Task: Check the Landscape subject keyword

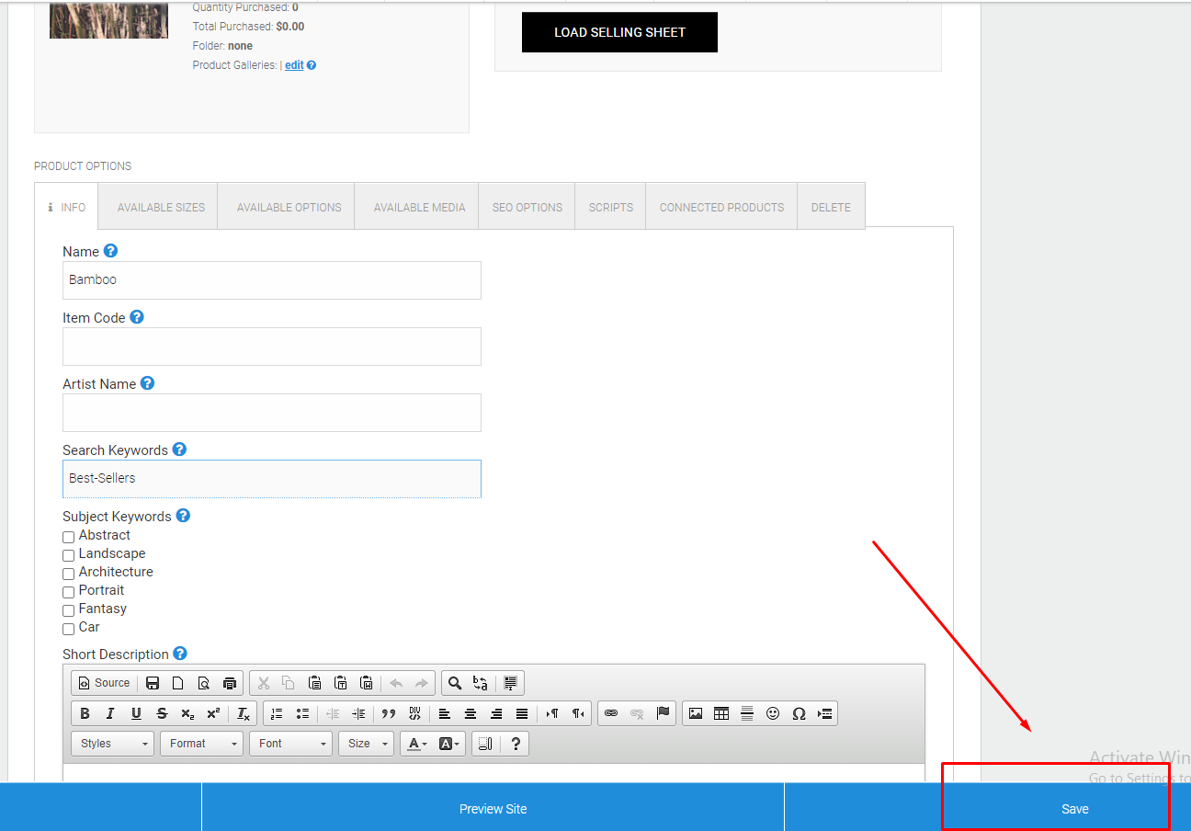Action: click(68, 555)
